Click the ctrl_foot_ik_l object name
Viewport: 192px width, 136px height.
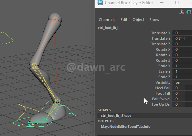click(x=108, y=28)
